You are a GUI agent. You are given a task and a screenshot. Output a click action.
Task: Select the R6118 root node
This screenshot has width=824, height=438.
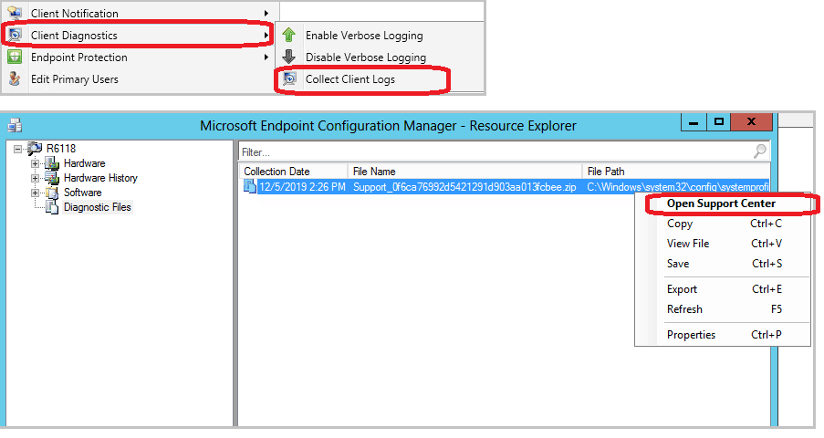click(x=61, y=149)
